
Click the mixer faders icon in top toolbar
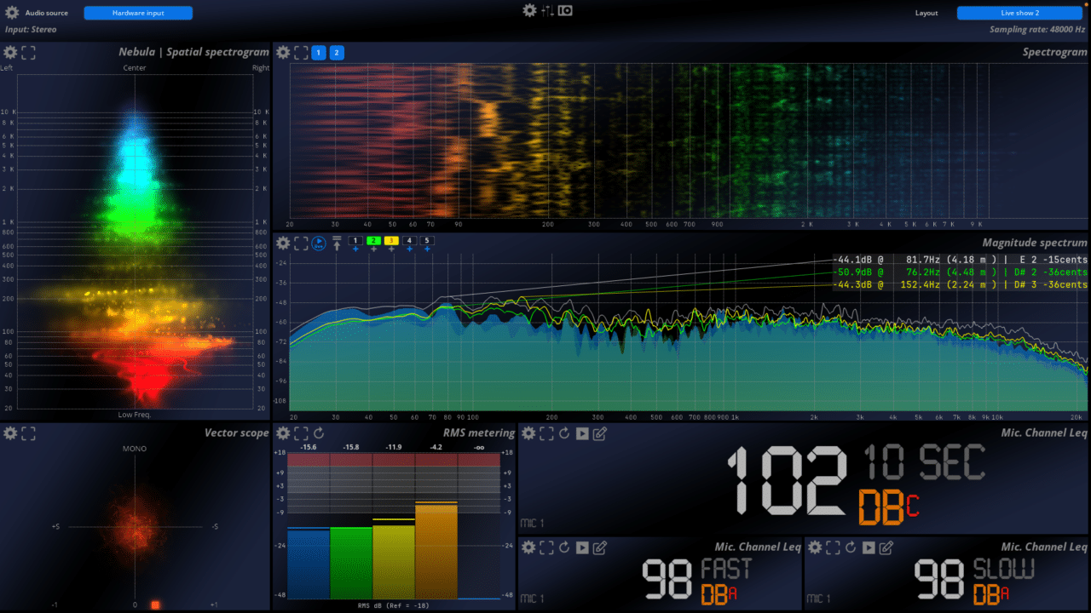[548, 10]
